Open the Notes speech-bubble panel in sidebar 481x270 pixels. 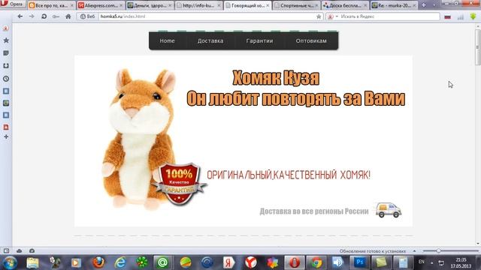click(x=6, y=53)
